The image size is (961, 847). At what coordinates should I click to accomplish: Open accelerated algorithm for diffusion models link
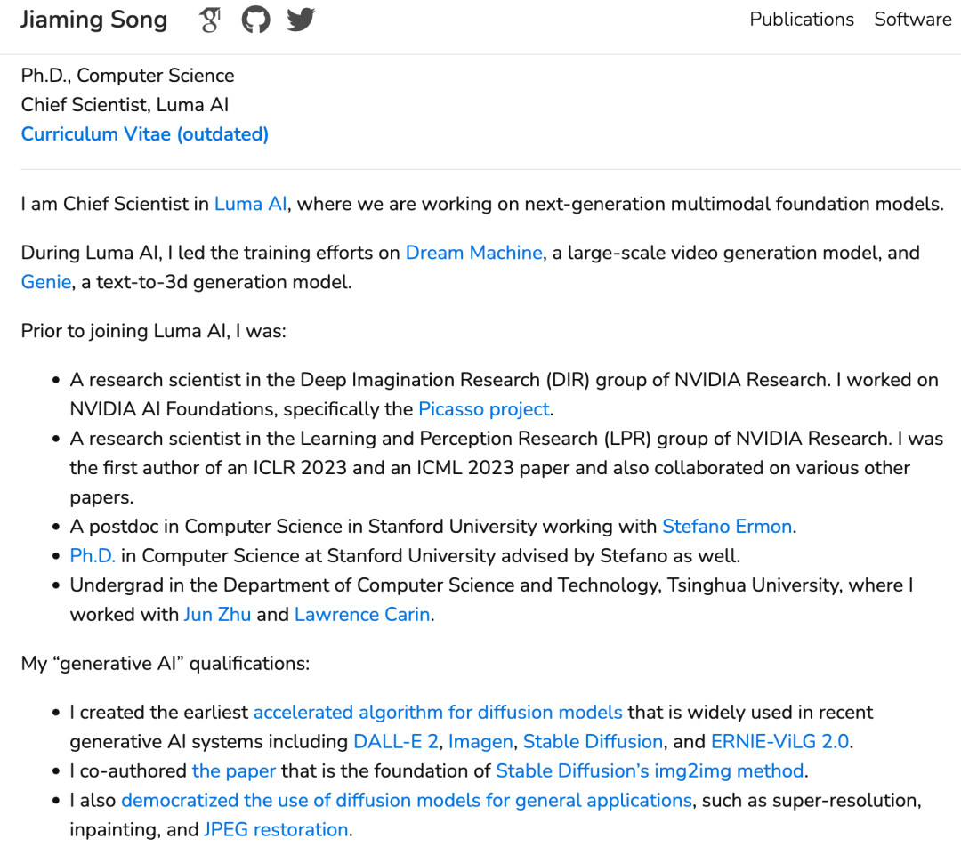[438, 713]
